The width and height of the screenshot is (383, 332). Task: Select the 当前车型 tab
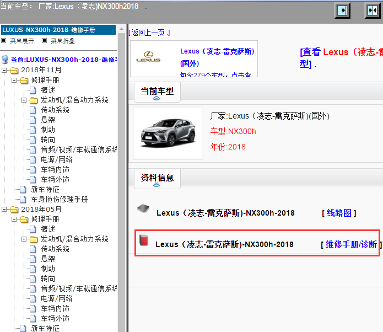(157, 92)
